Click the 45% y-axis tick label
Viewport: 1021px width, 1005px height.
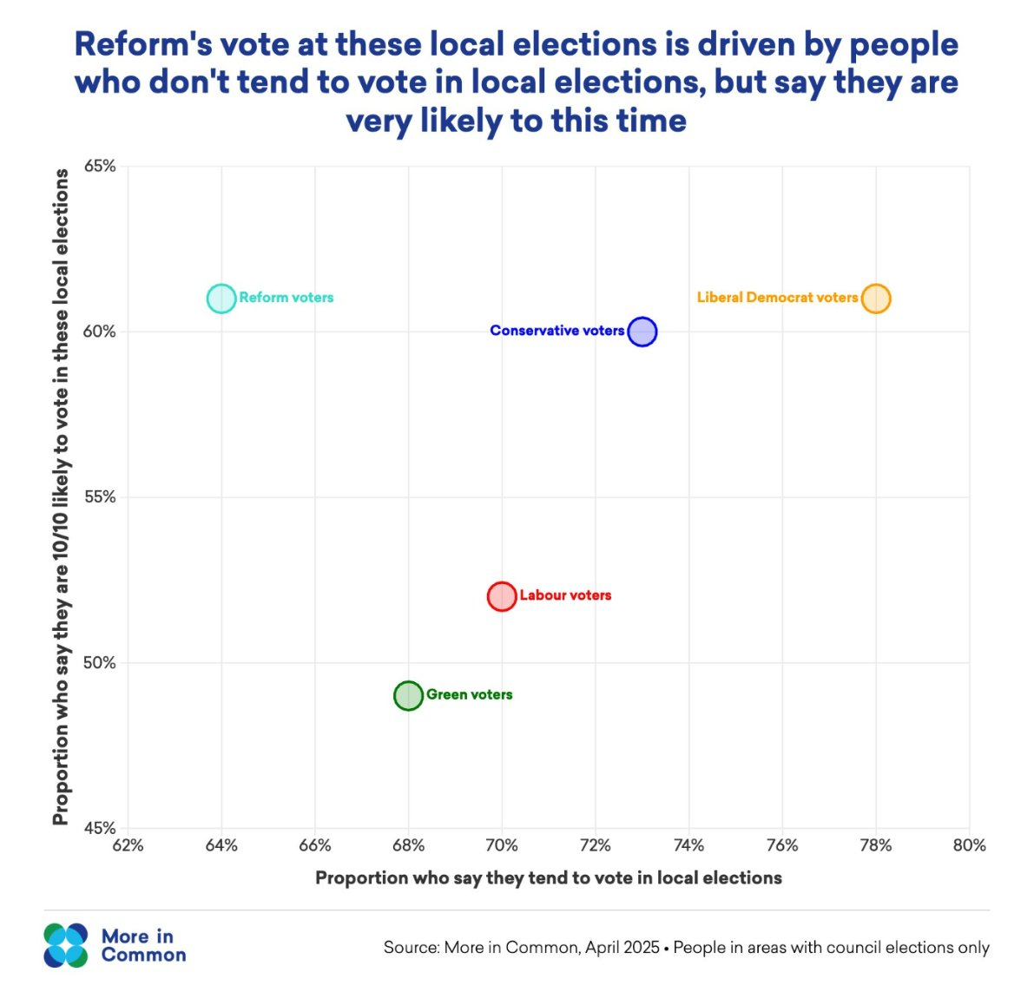tap(100, 828)
